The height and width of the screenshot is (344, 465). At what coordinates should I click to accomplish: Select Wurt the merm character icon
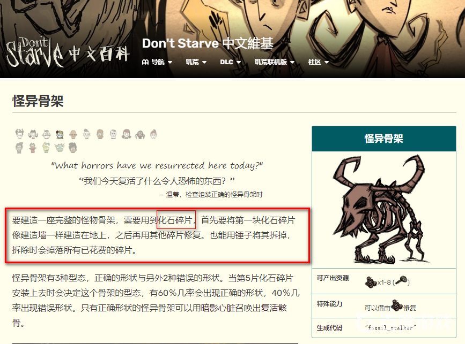pyautogui.click(x=60, y=147)
